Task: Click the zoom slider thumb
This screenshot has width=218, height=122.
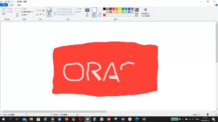Action: click(208, 115)
